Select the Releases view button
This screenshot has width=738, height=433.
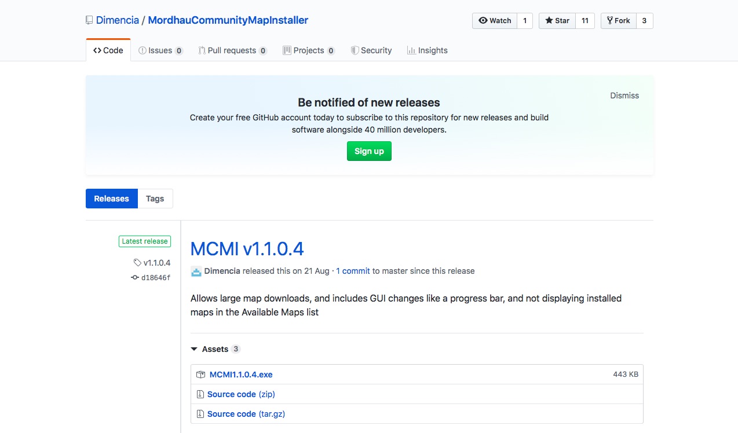[112, 199]
